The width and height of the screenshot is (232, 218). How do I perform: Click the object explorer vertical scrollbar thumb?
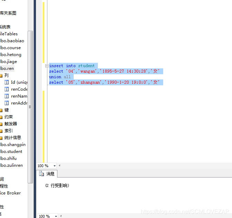click(x=30, y=107)
